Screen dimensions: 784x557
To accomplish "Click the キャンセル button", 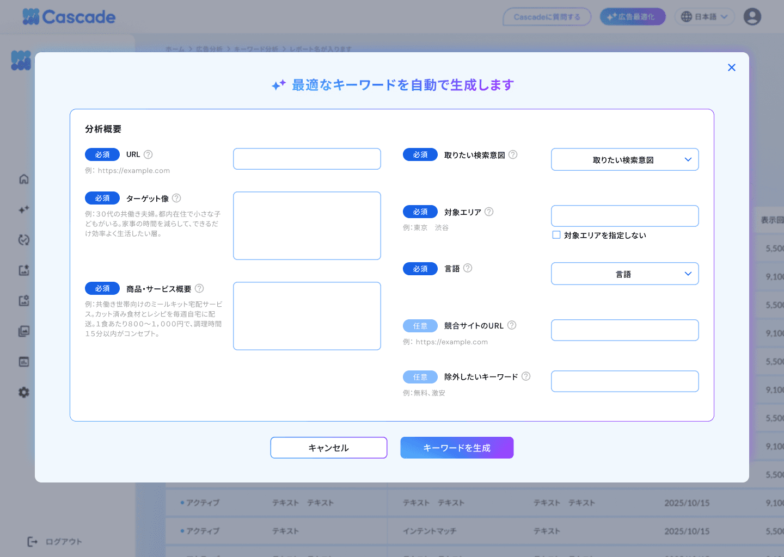I will tap(329, 448).
